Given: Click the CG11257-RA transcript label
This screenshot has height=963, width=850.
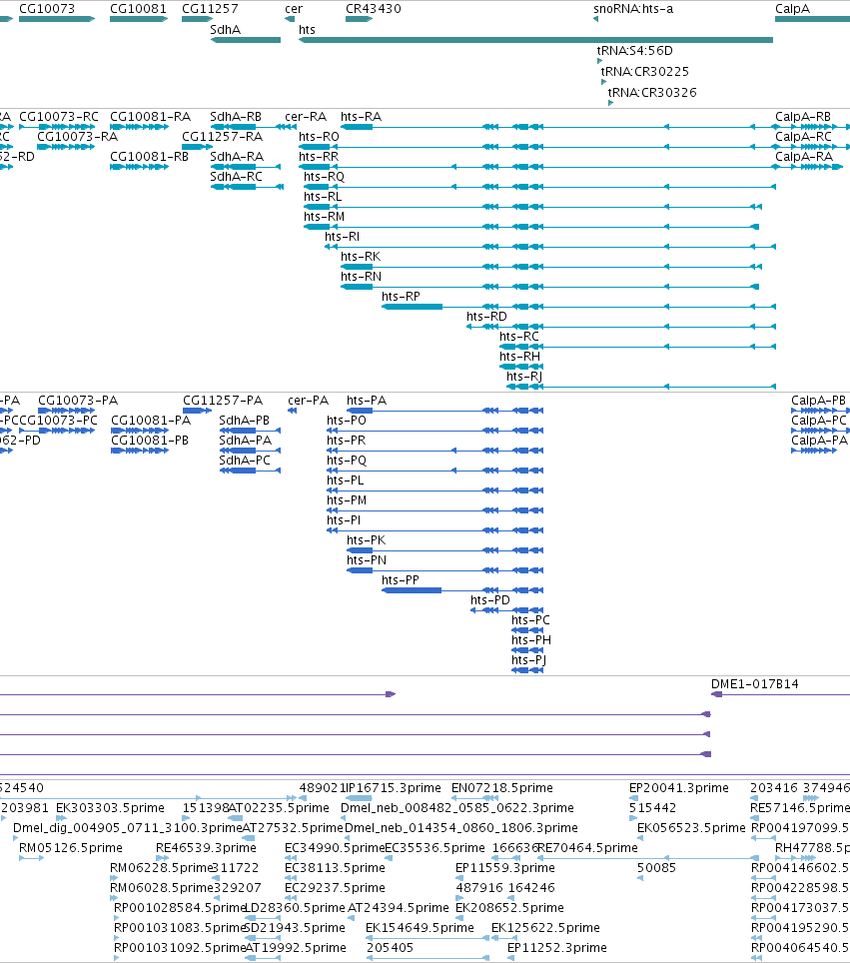Looking at the screenshot, I should [223, 136].
